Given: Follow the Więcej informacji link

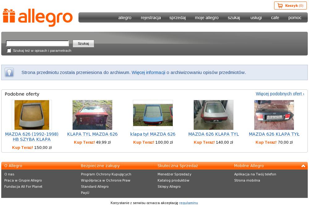Looking at the screenshot, I should pos(148,72).
